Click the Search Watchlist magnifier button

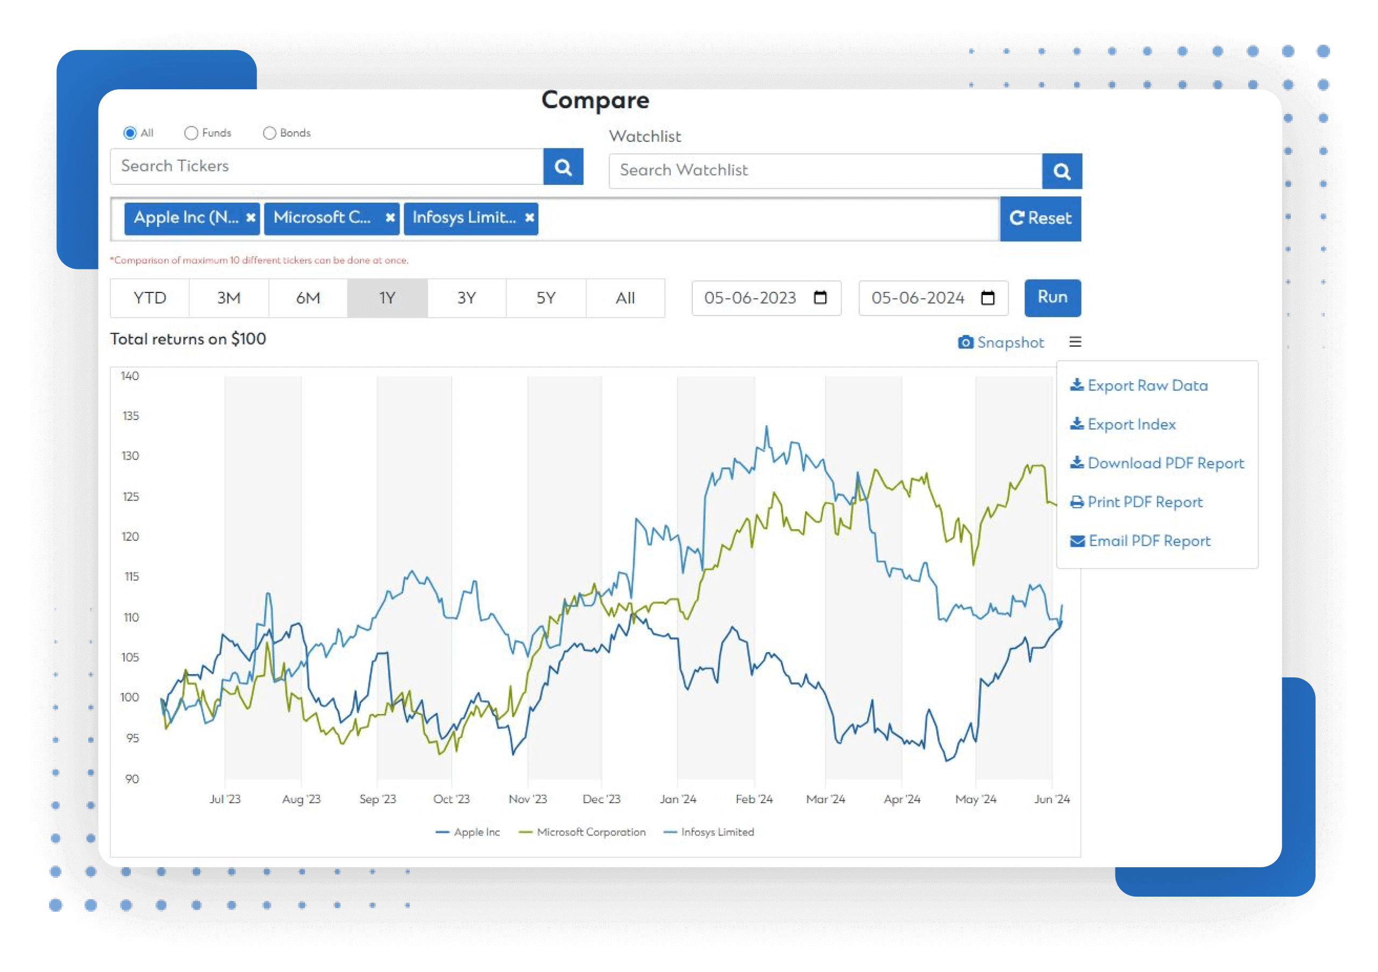point(1061,171)
